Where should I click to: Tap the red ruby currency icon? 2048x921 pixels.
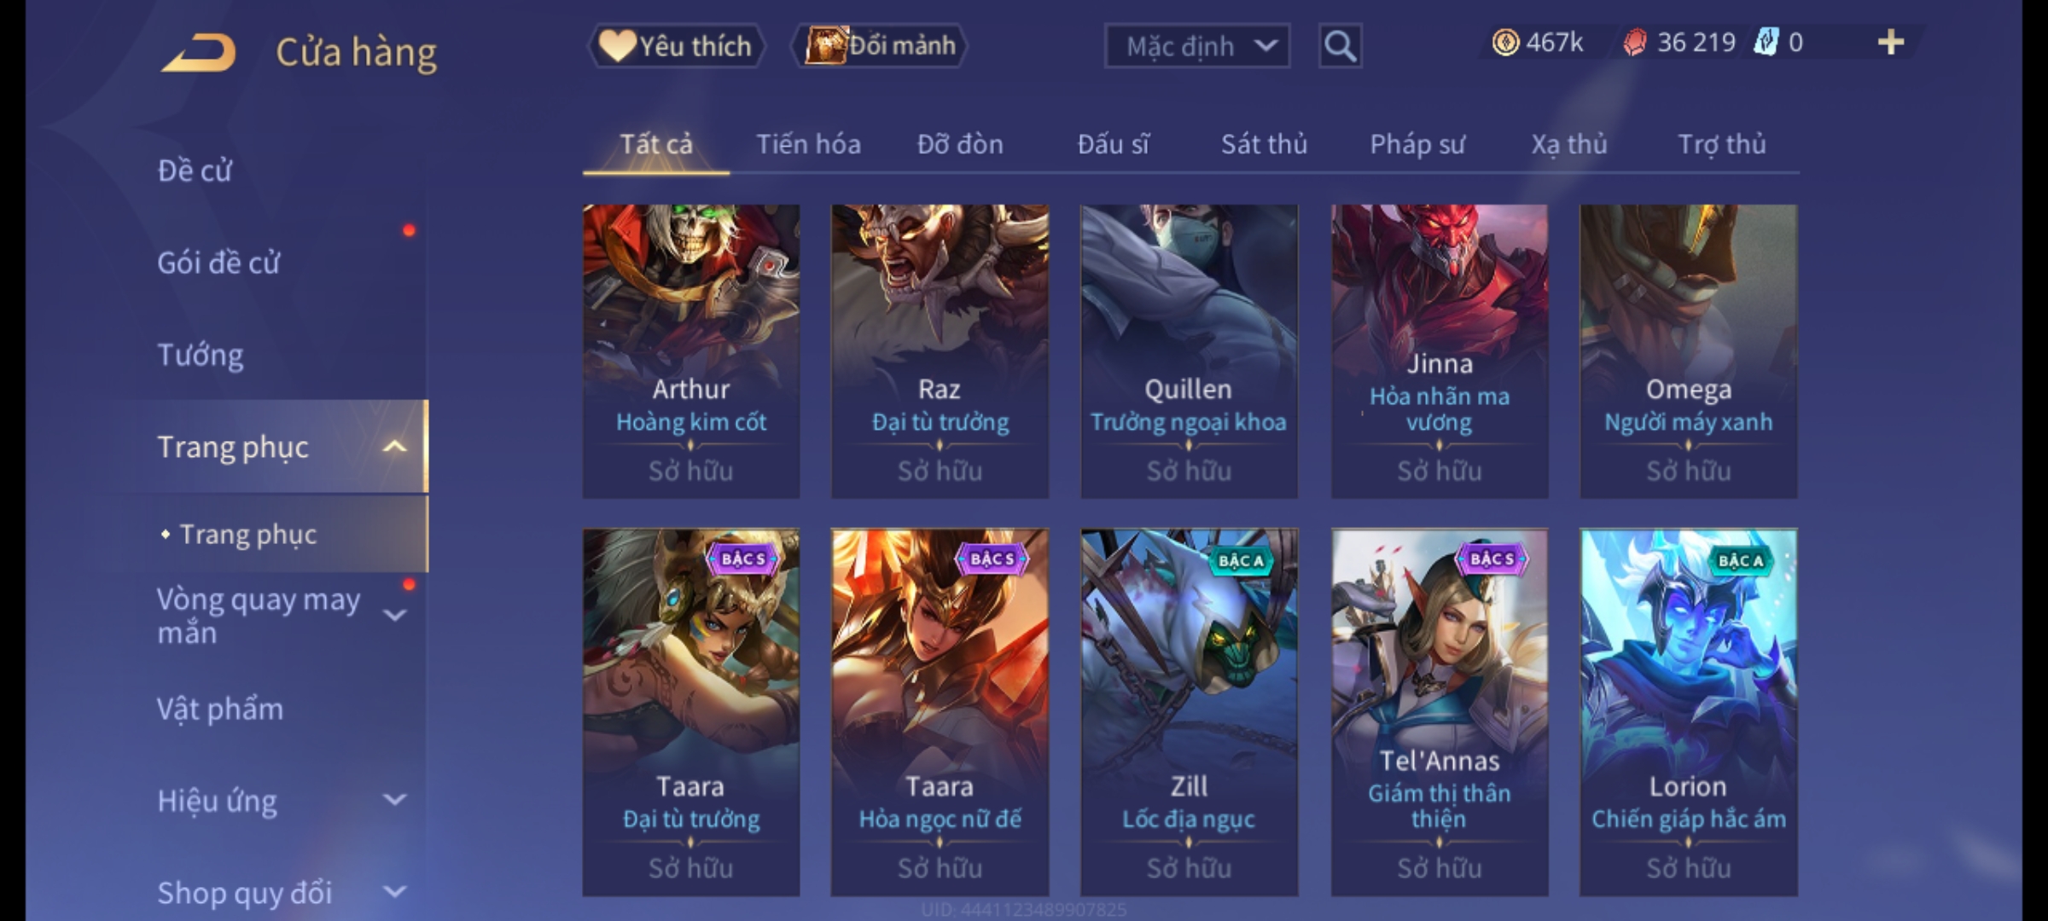pos(1635,43)
